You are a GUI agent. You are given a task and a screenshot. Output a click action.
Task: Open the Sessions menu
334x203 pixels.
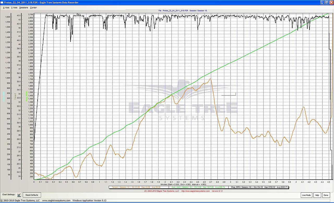click(23, 8)
